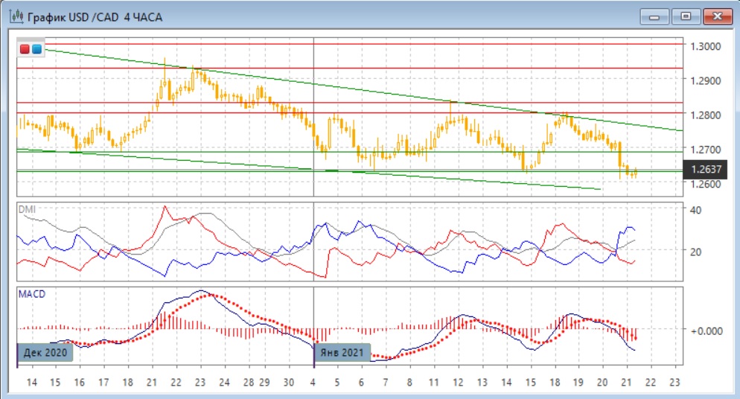Jump to the Янв 2021 timeline marker

[x=343, y=353]
